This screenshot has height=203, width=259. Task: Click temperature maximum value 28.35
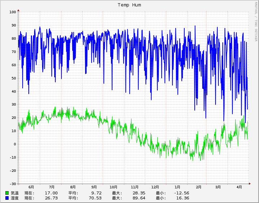click(139, 193)
